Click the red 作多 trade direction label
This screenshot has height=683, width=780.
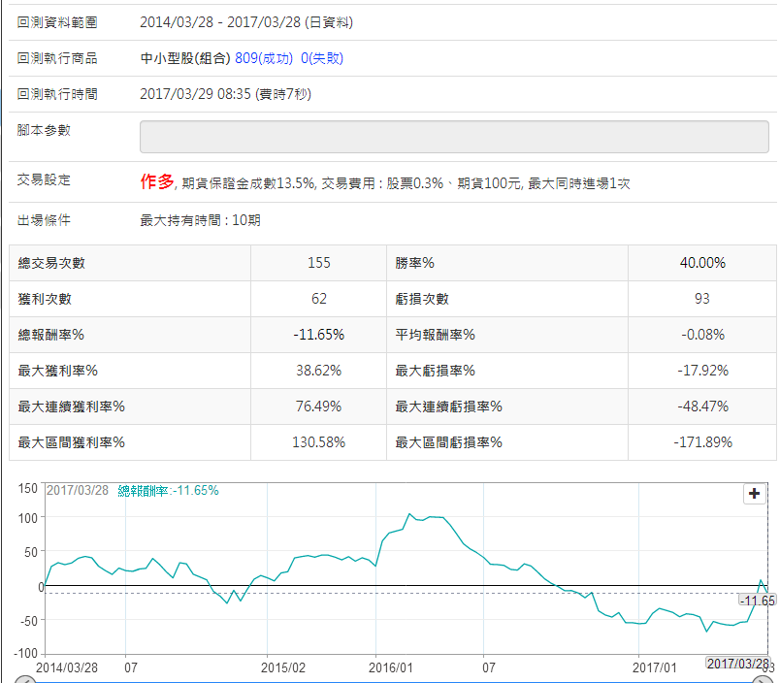coord(157,181)
